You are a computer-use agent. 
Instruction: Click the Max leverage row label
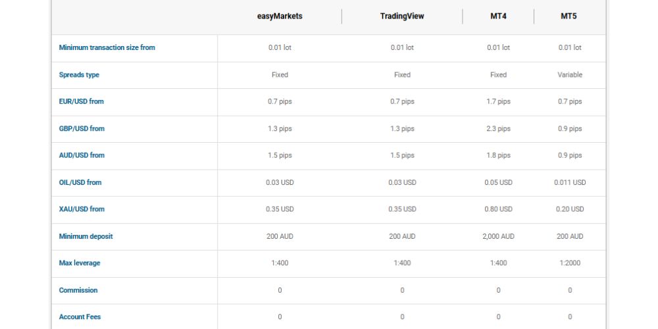tap(80, 263)
